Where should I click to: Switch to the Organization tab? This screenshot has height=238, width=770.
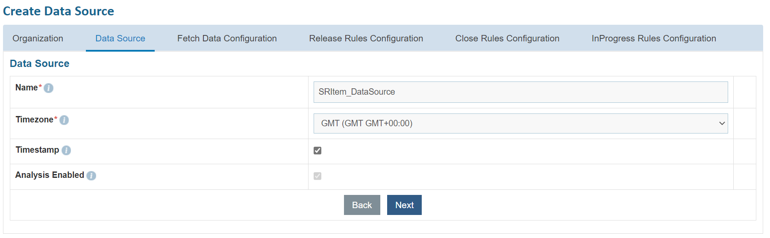coord(38,38)
